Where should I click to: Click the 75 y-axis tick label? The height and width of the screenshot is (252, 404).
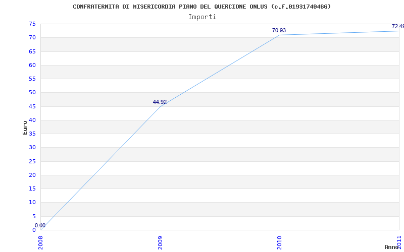click(32, 24)
